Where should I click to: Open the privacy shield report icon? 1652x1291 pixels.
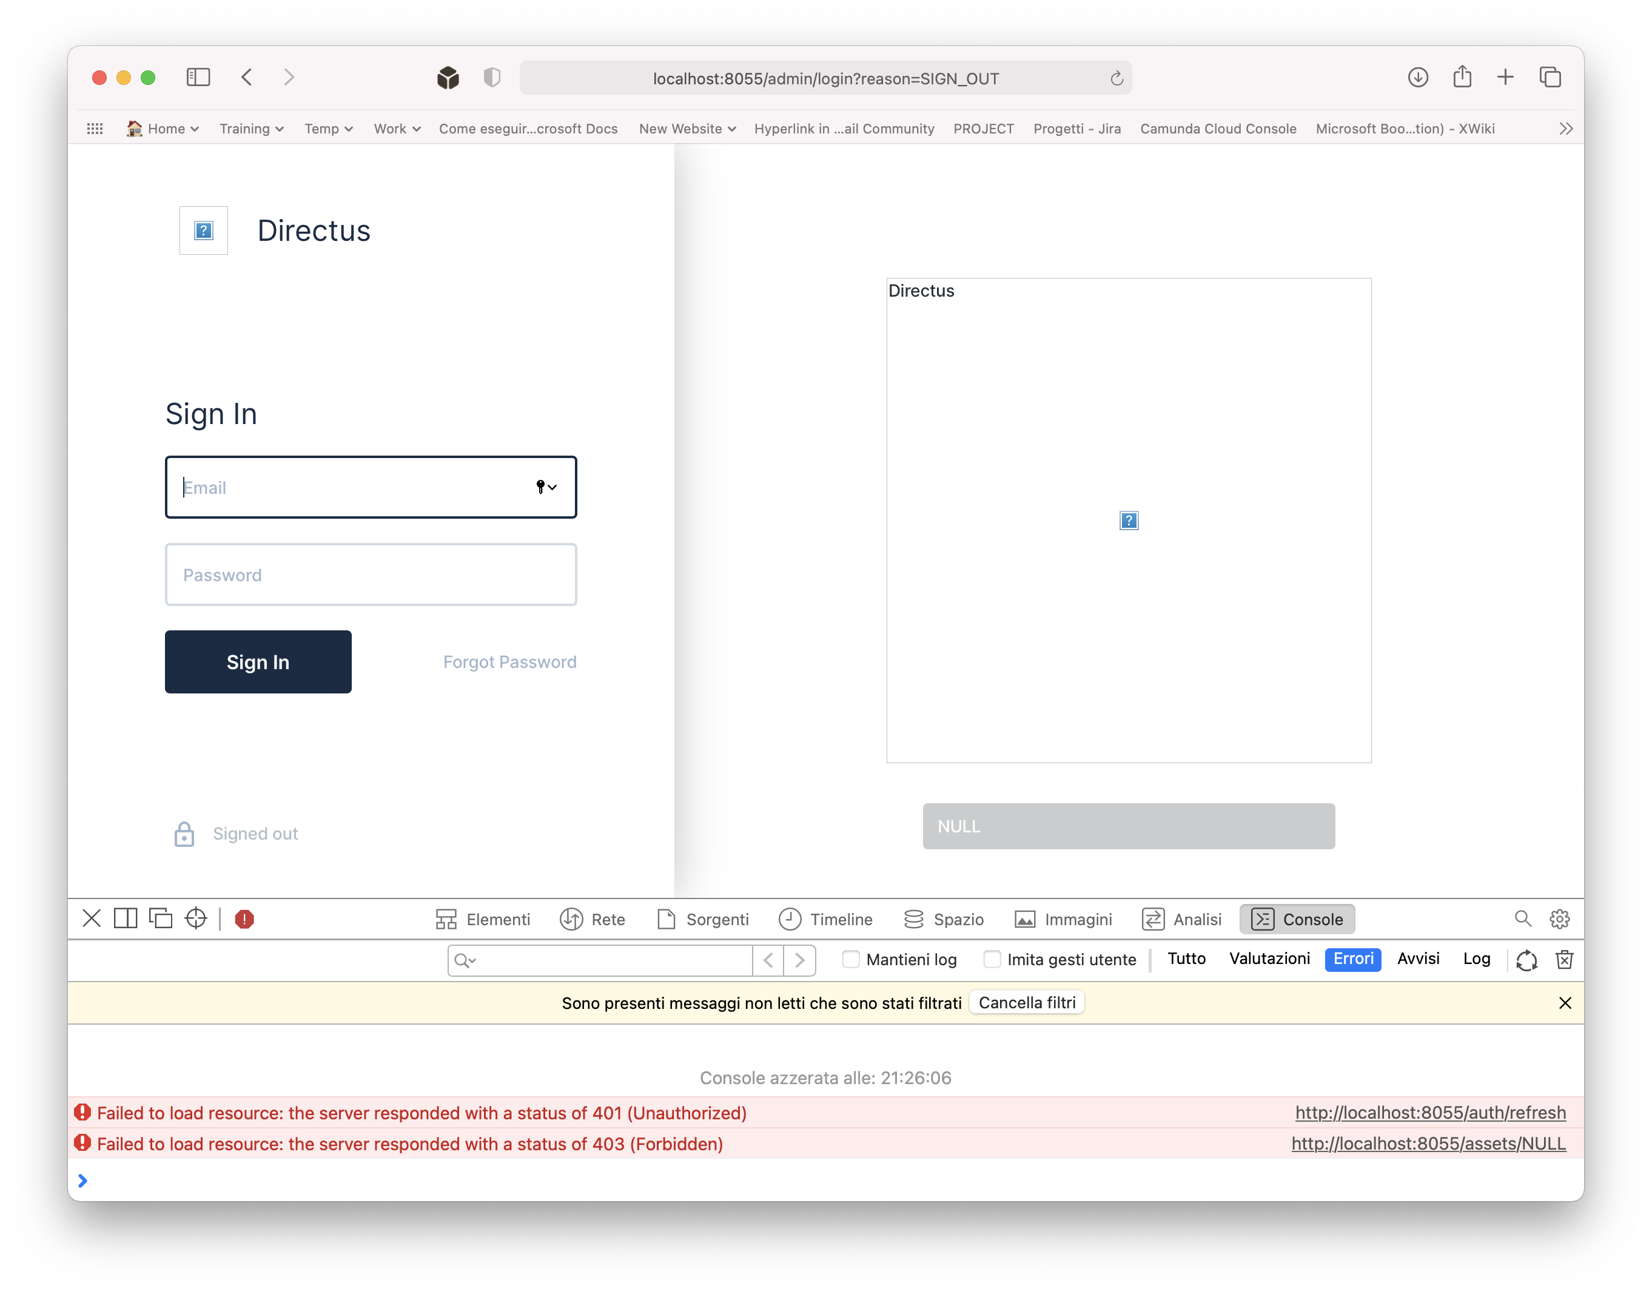pyautogui.click(x=492, y=77)
